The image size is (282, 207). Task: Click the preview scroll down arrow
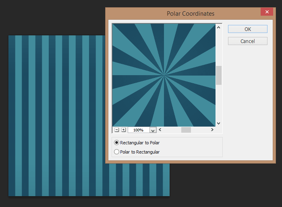click(218, 123)
